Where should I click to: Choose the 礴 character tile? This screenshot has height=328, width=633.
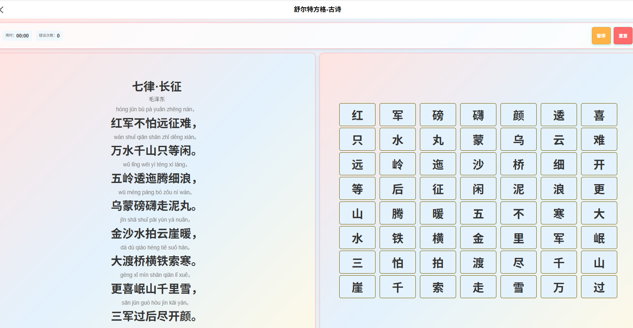(x=478, y=115)
